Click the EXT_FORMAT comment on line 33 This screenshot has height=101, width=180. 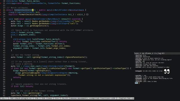(53, 30)
